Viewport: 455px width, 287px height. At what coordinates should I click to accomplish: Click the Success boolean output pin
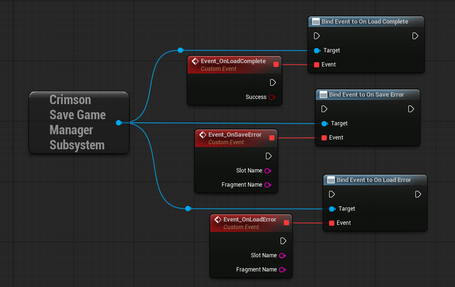tap(272, 97)
